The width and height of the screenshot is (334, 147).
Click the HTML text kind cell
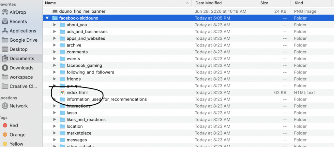click(304, 92)
